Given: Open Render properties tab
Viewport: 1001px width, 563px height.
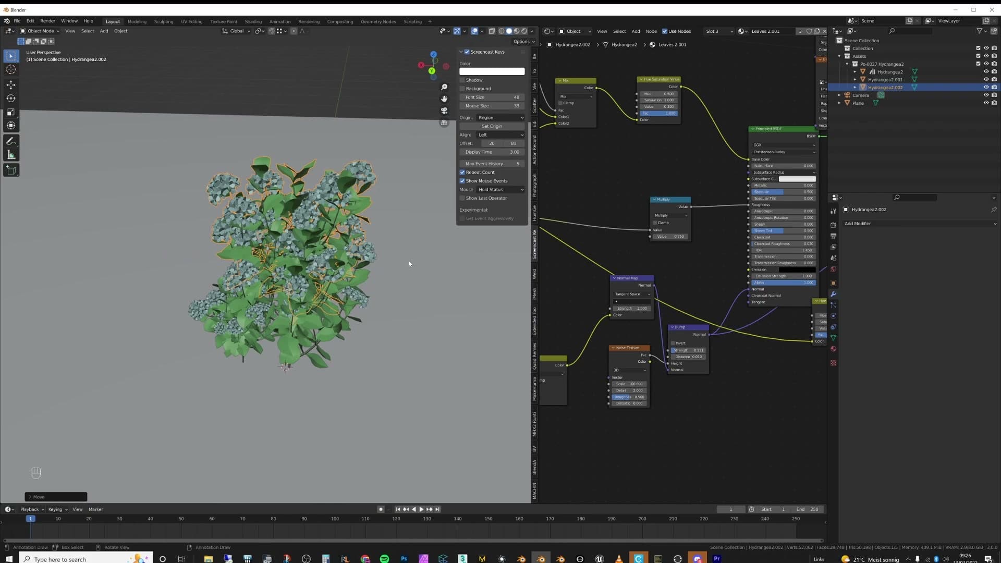Looking at the screenshot, I should click(x=833, y=225).
